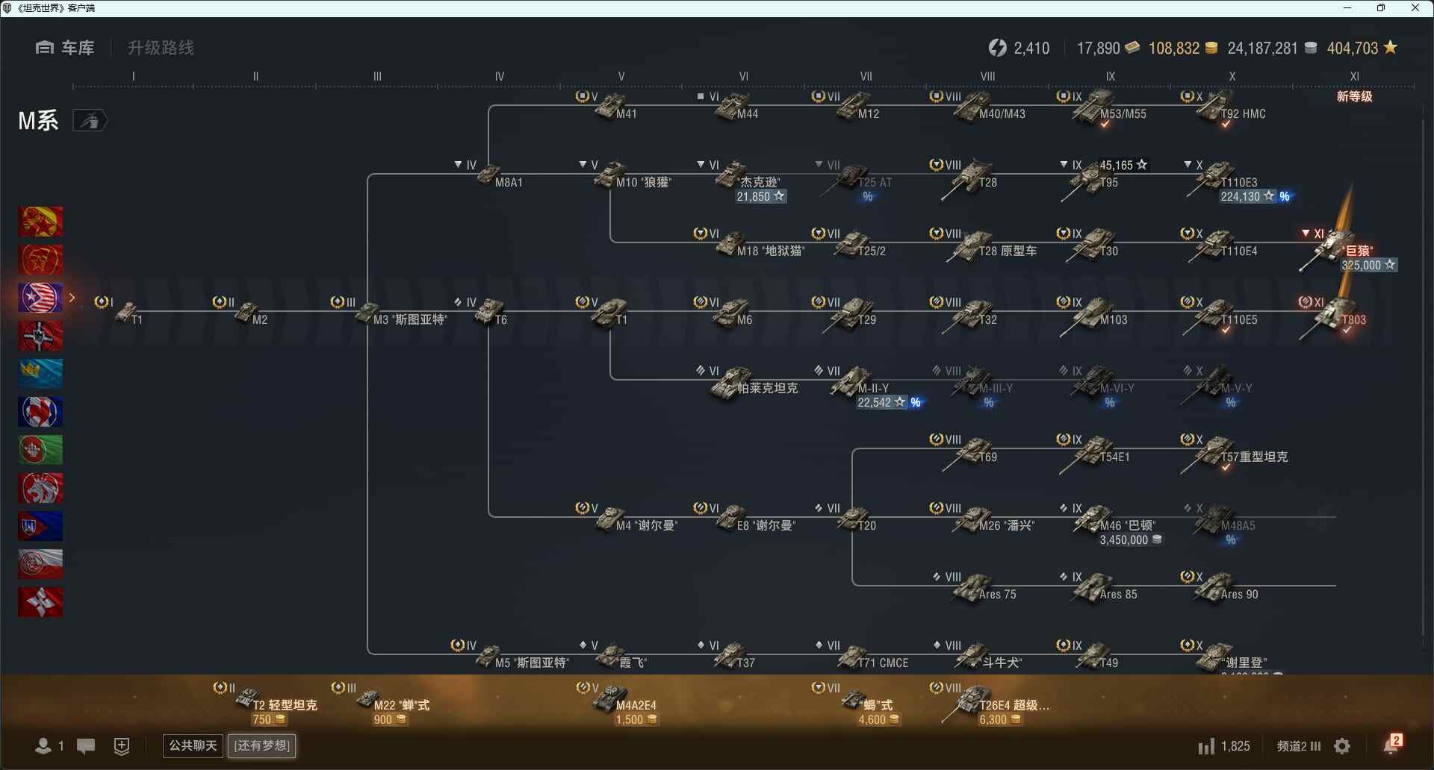Toggle the vehicle filter icon beside M系
This screenshot has width=1434, height=770.
tap(90, 120)
